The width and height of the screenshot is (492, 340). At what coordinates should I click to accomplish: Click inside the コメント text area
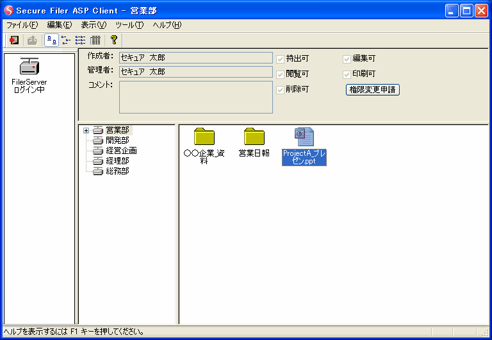coord(196,97)
